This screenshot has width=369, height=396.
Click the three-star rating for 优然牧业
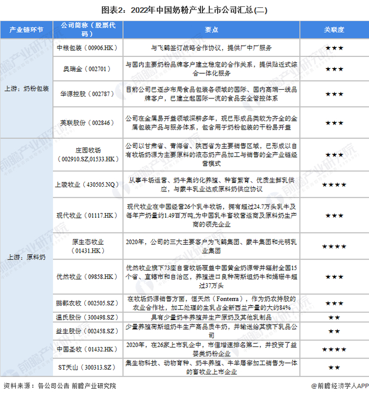click(334, 276)
